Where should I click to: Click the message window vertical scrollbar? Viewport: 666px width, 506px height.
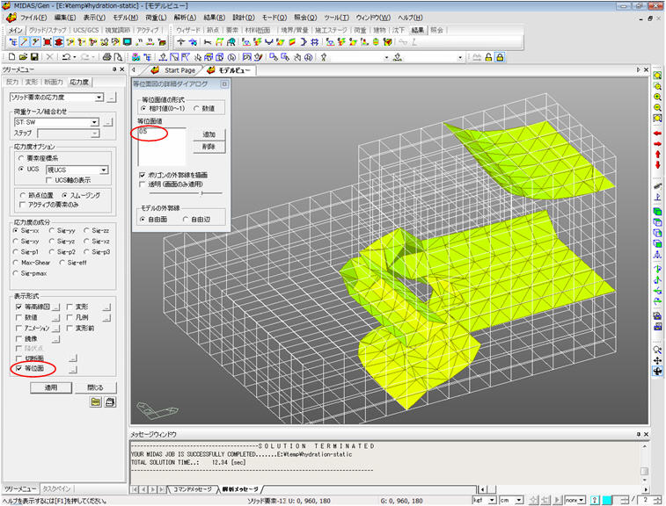[x=644, y=463]
